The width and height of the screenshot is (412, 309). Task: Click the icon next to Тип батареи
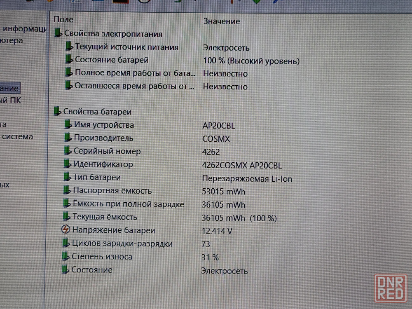pyautogui.click(x=67, y=177)
